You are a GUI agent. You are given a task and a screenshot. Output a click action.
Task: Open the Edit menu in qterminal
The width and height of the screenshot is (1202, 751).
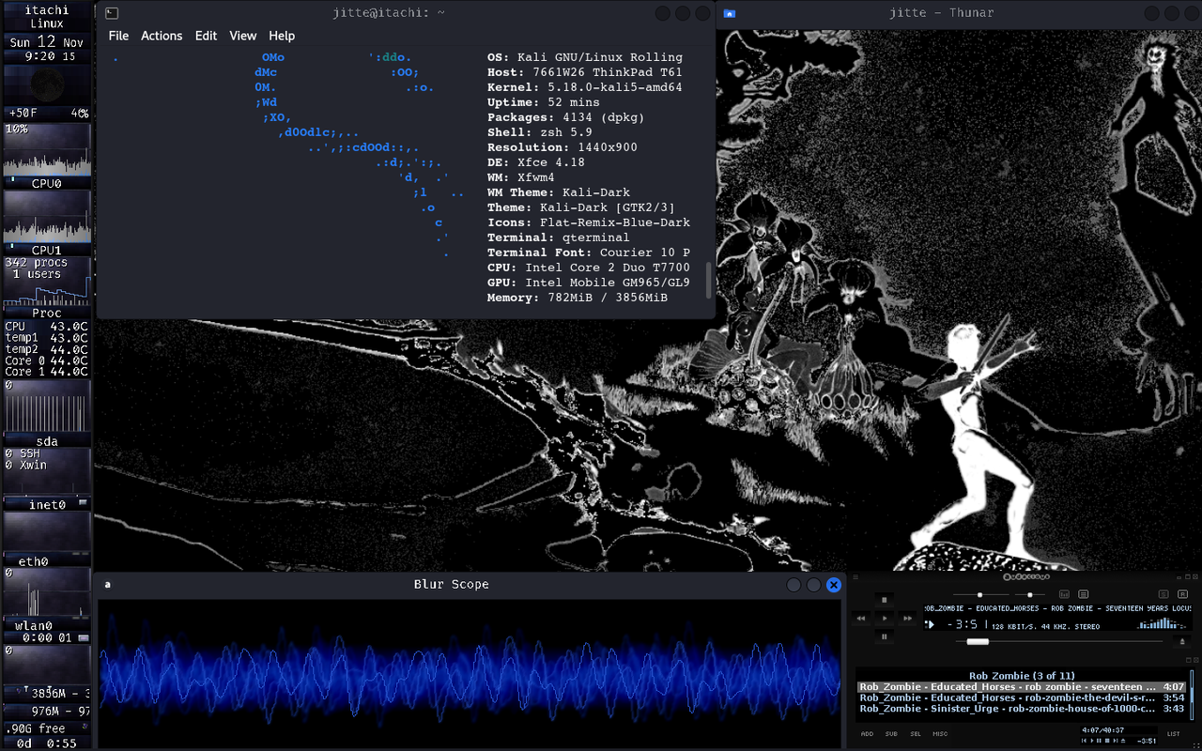(x=206, y=36)
